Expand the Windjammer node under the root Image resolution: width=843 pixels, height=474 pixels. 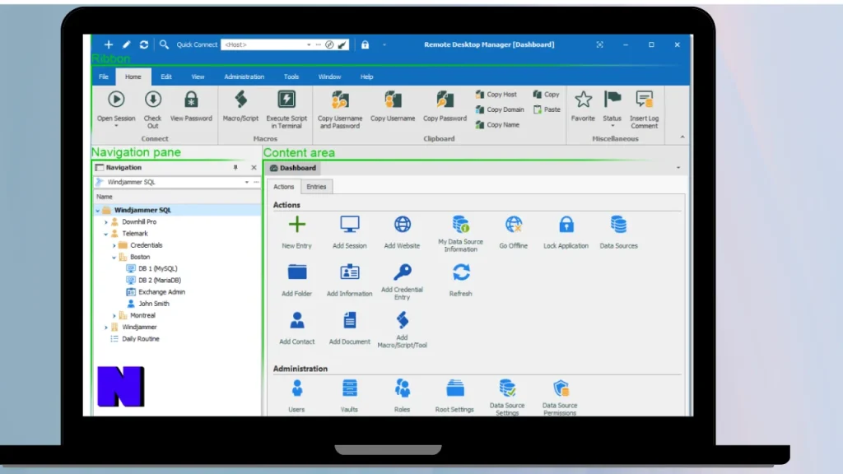pyautogui.click(x=106, y=328)
